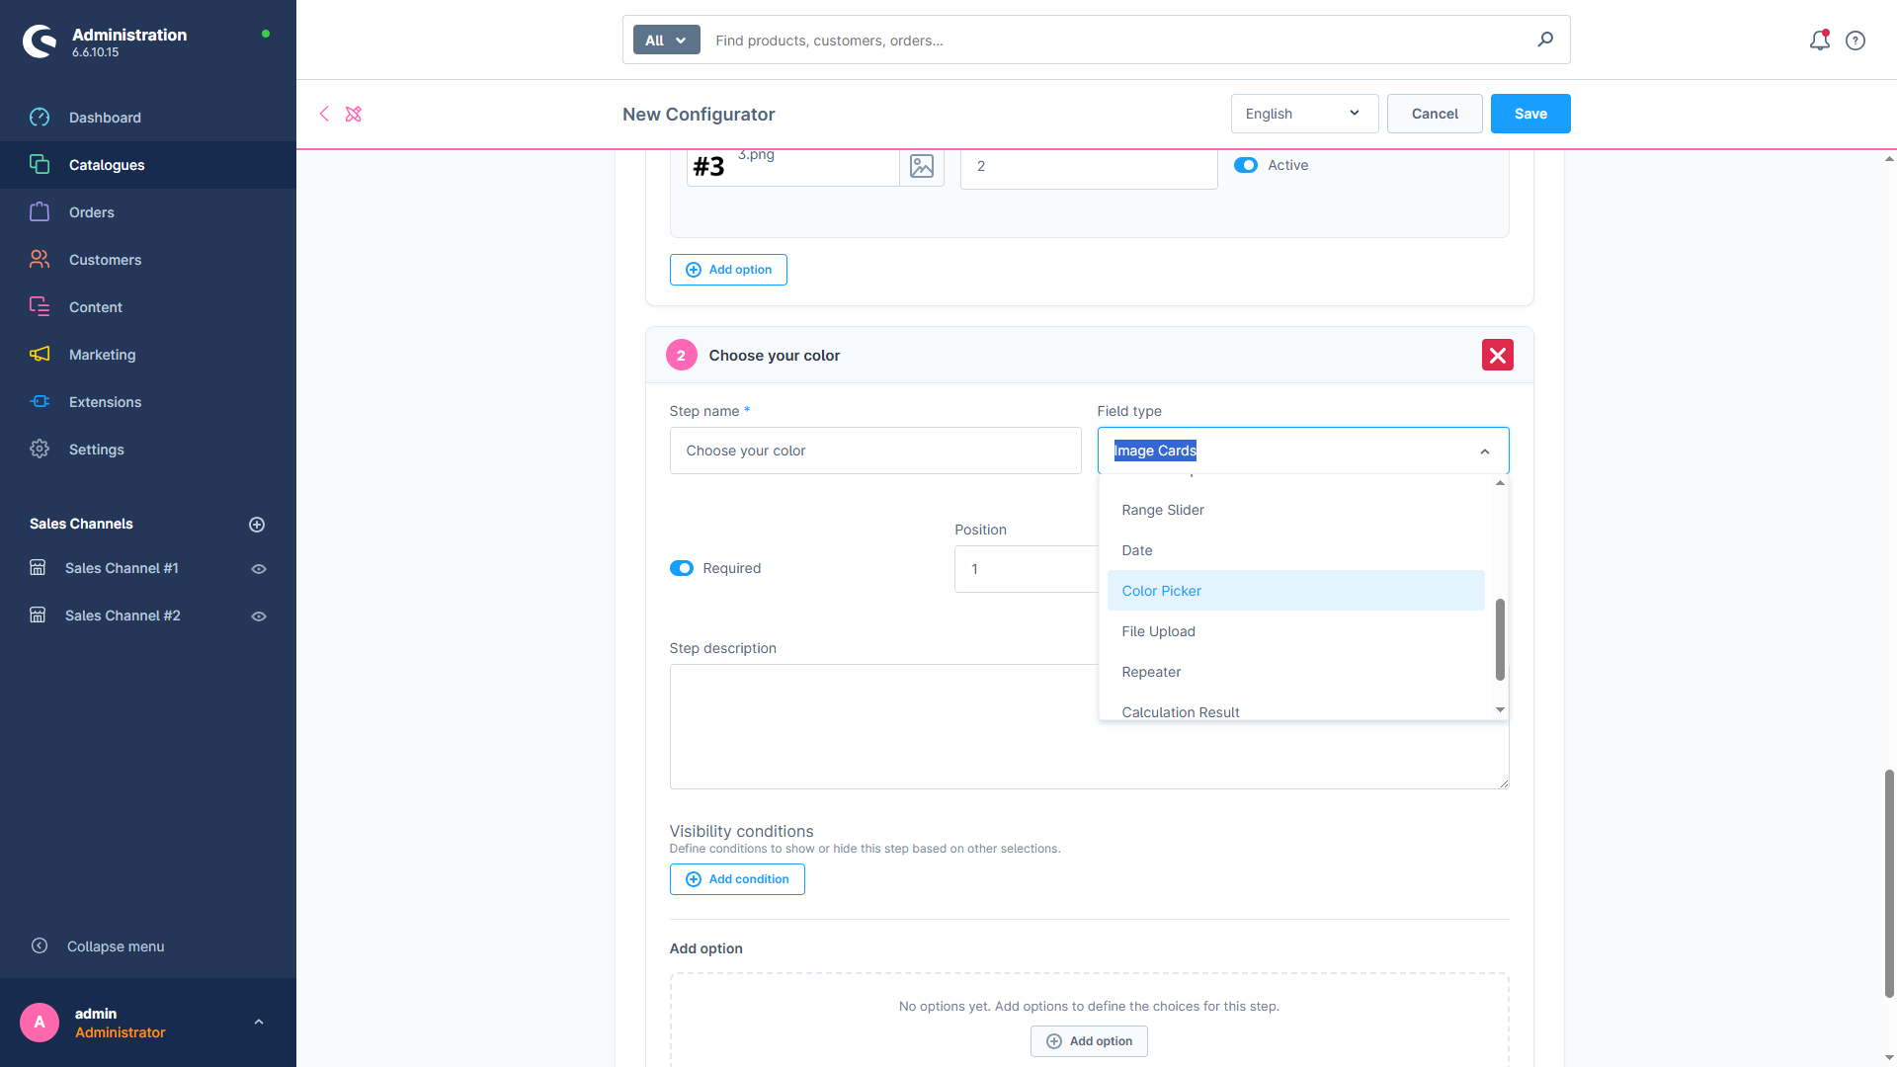This screenshot has height=1067, width=1897.
Task: Open Sales Channel #2 link
Action: 123,616
